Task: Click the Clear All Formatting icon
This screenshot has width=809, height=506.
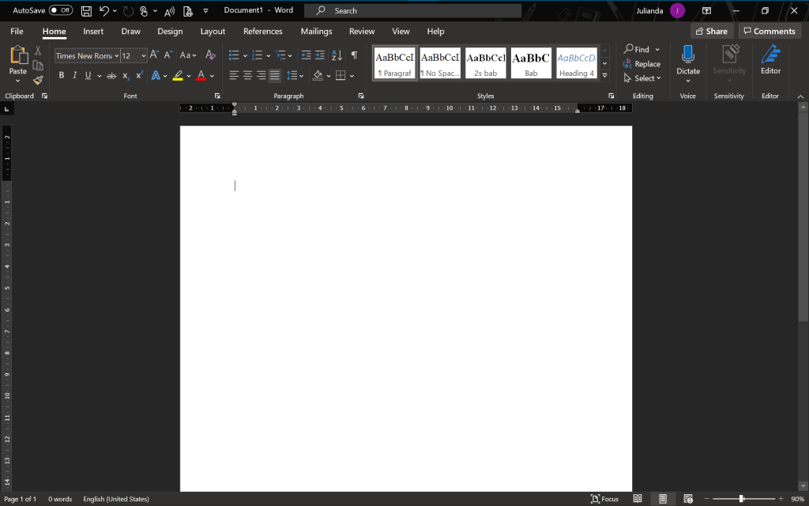Action: 210,55
